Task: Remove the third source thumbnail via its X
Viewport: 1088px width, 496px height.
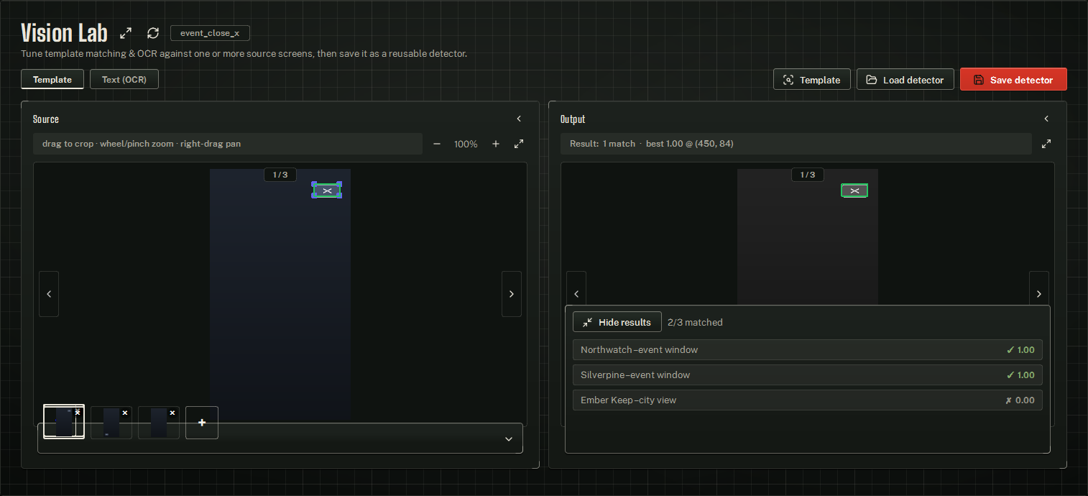Action: [x=172, y=413]
